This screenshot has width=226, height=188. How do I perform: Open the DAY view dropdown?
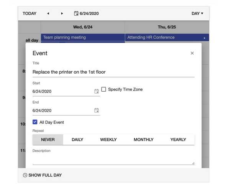197,13
